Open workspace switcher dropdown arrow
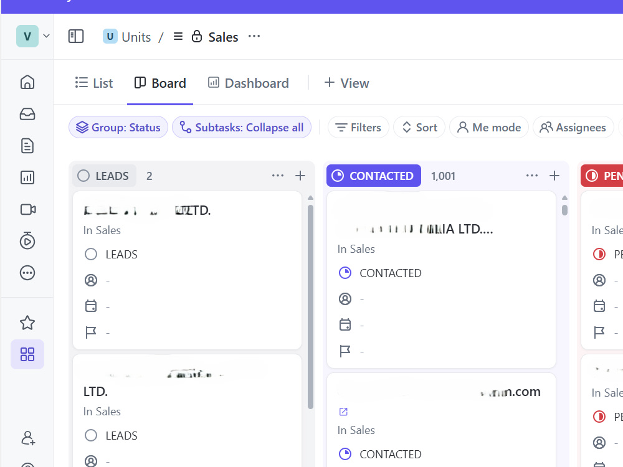623x467 pixels. point(47,35)
